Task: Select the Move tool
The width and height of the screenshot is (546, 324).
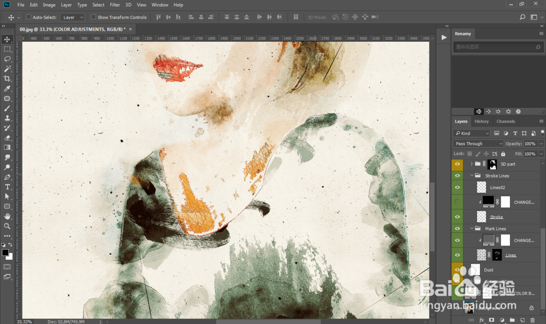Action: pos(7,39)
